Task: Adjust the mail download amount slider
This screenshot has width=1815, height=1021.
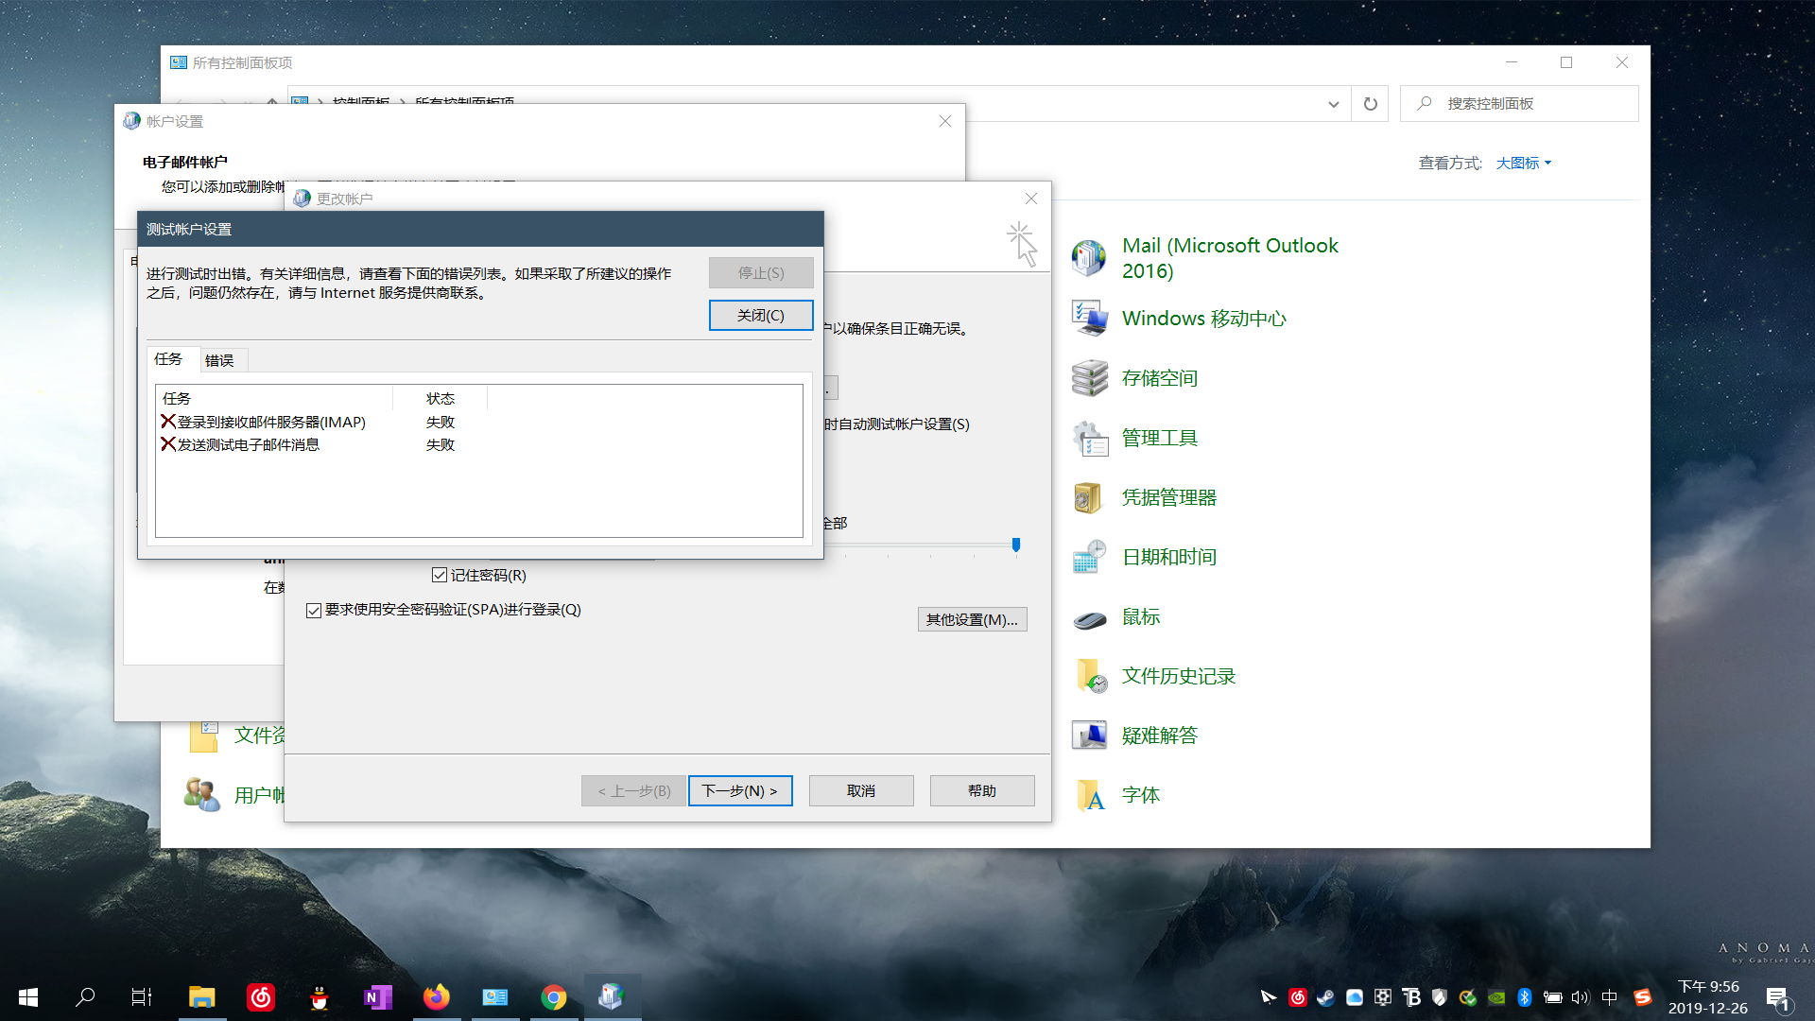Action: [x=1016, y=545]
